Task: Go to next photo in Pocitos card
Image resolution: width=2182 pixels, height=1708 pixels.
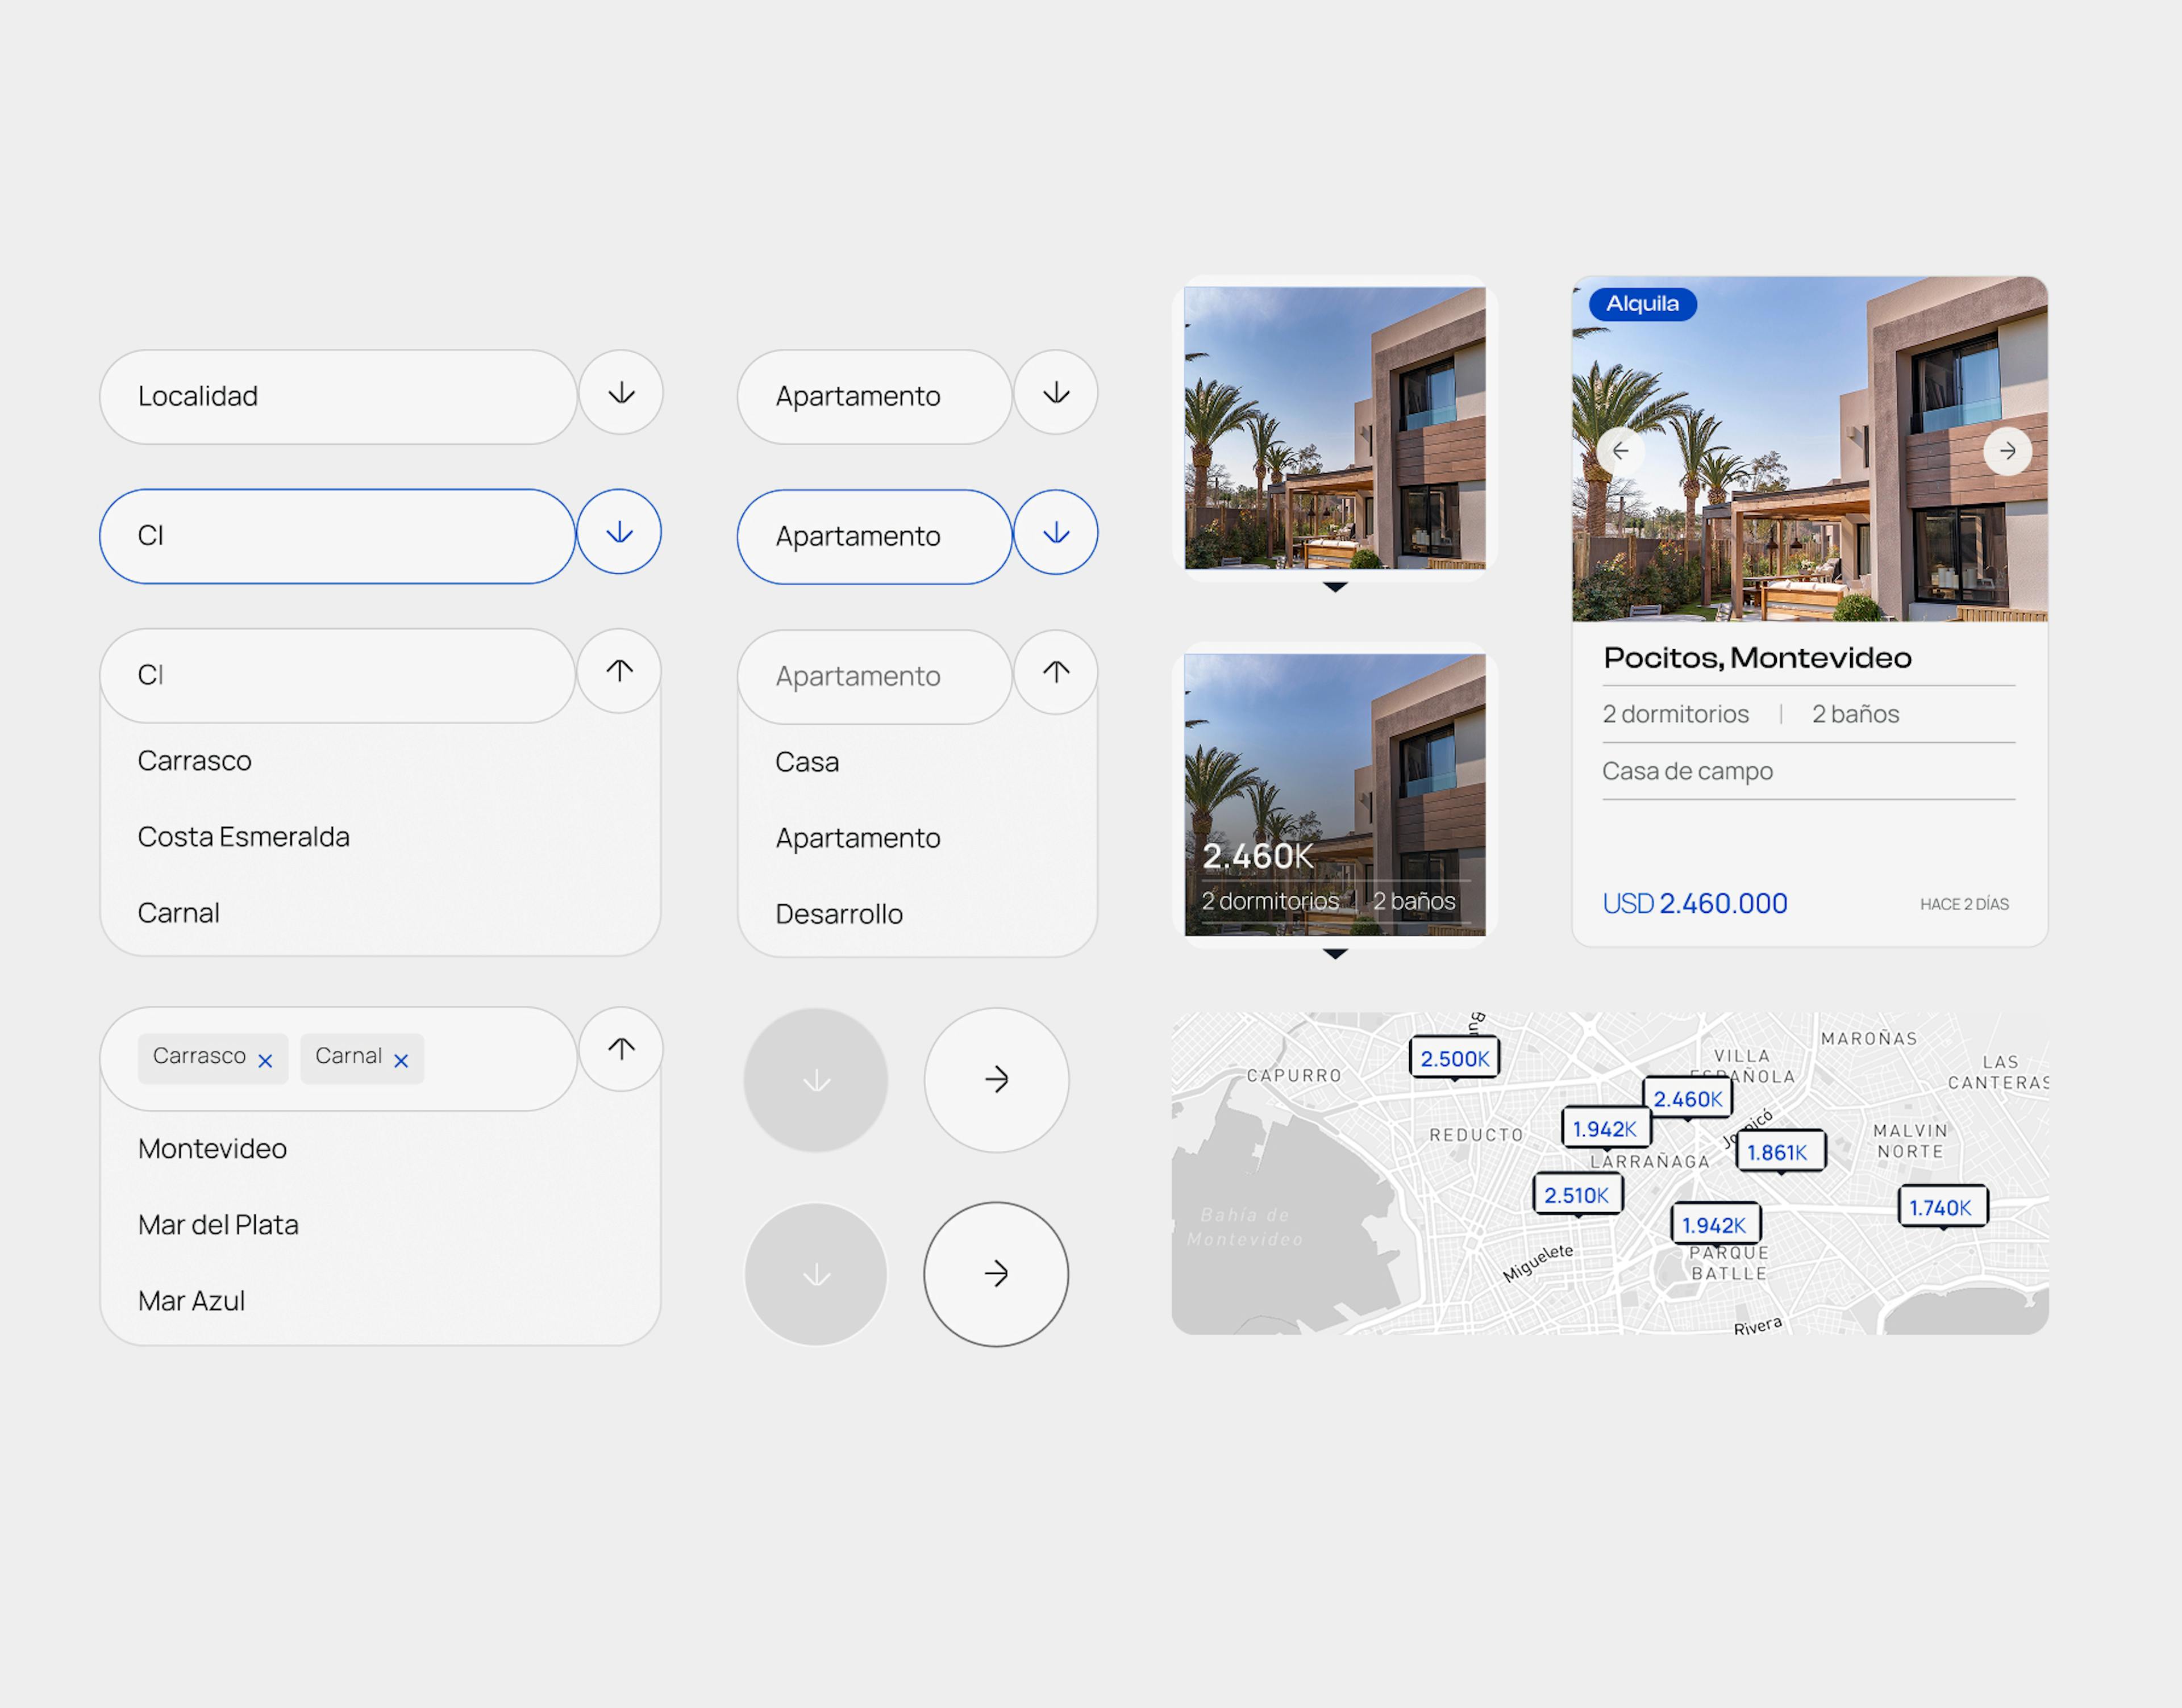Action: point(2007,451)
